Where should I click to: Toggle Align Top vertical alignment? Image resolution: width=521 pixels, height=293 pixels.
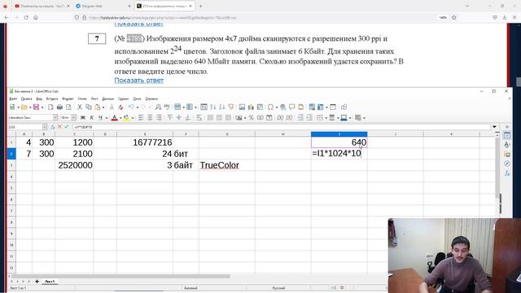[x=170, y=117]
